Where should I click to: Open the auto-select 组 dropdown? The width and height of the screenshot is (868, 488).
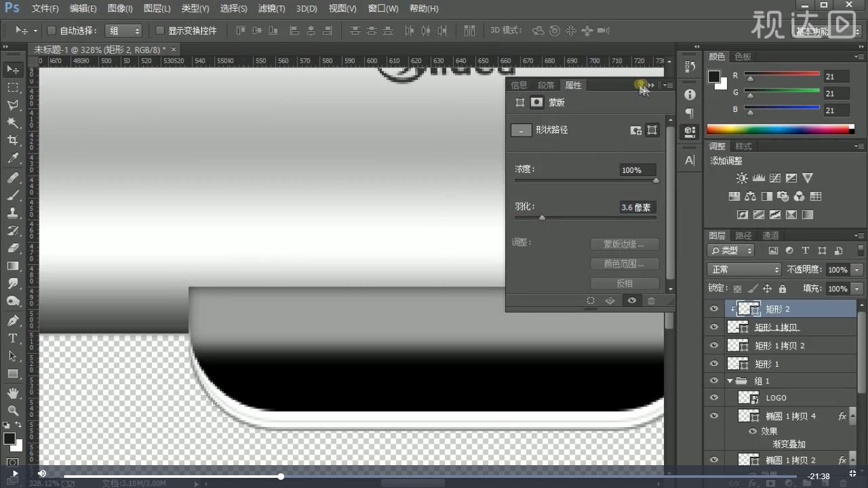tap(124, 30)
